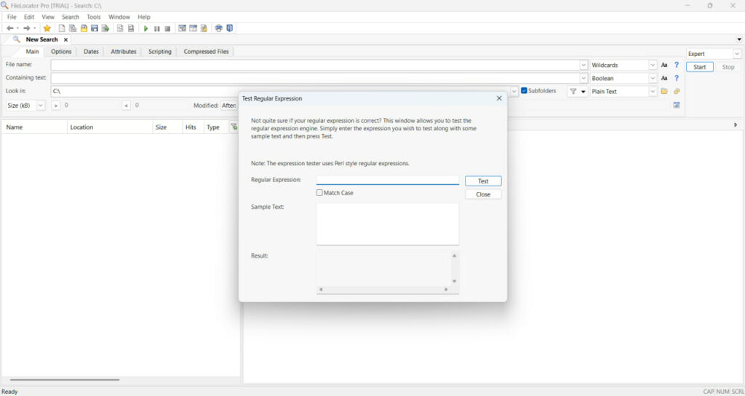The image size is (745, 396).
Task: Click the Close button in dialog
Action: [x=483, y=194]
